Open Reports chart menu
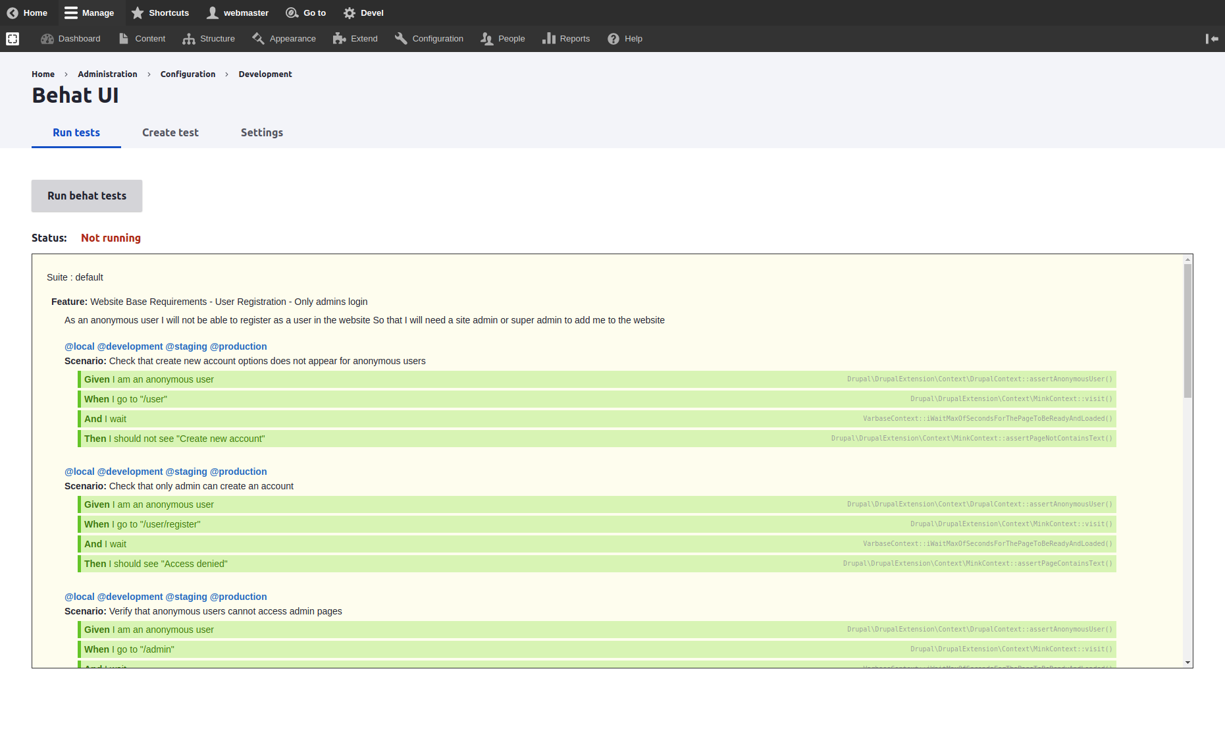 [566, 39]
